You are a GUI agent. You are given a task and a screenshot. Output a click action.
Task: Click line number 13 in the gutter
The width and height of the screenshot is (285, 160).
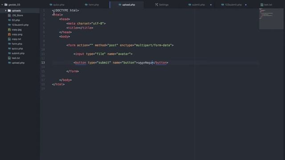[43, 63]
